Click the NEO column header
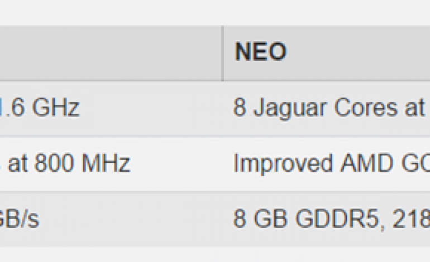The height and width of the screenshot is (262, 430). coord(260,52)
